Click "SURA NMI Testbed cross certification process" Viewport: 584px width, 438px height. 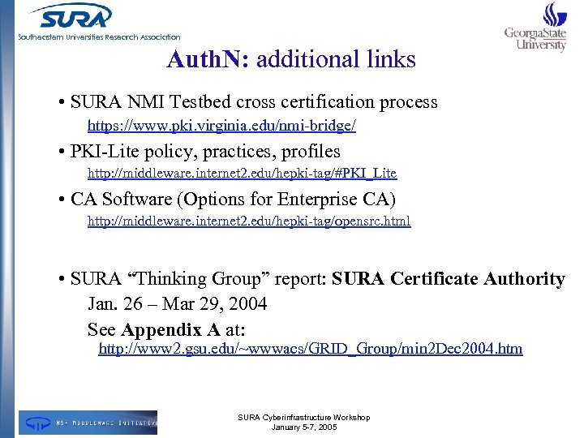[254, 101]
